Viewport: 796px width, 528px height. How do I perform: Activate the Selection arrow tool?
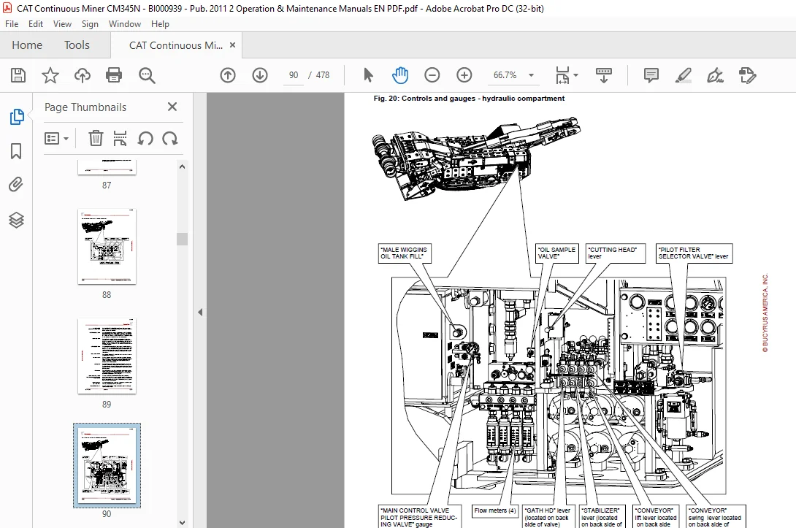click(369, 75)
